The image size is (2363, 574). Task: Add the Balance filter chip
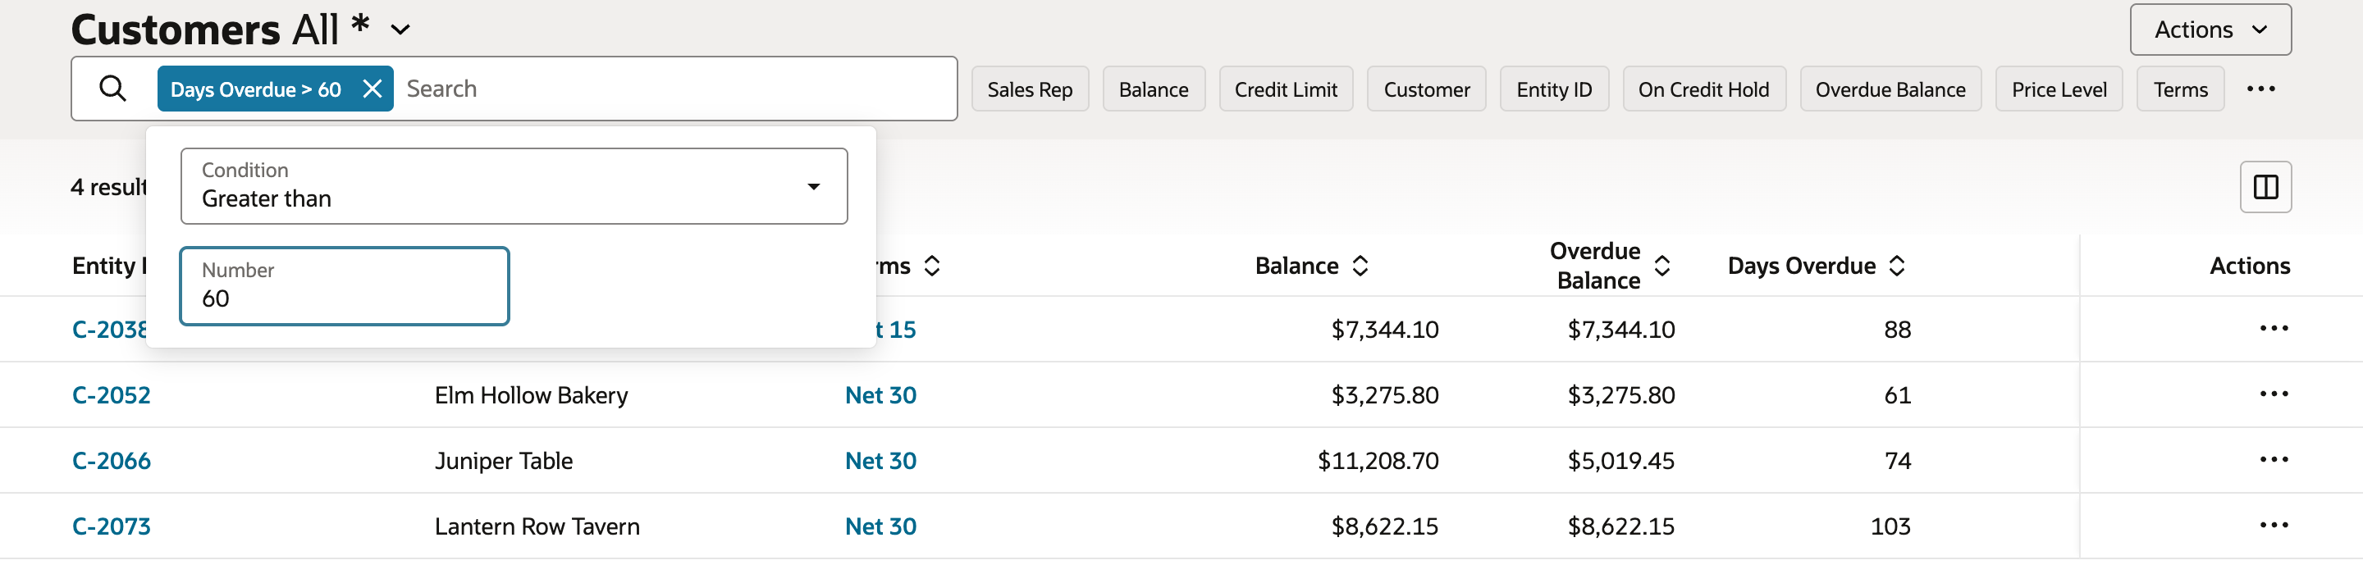tap(1153, 89)
